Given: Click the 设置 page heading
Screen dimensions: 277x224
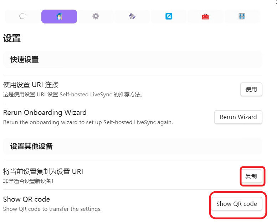Looking at the screenshot, I should 12,38.
